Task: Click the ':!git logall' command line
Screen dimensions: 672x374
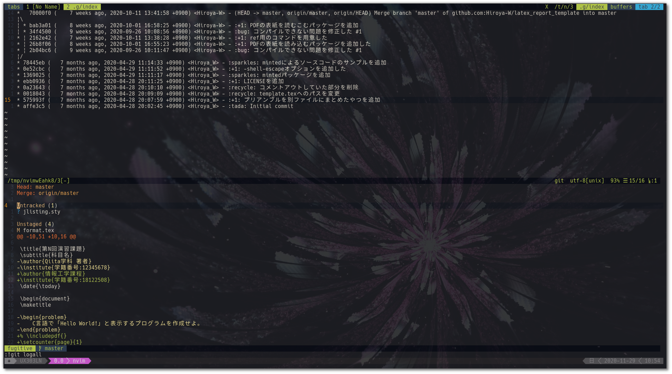Action: tap(23, 355)
